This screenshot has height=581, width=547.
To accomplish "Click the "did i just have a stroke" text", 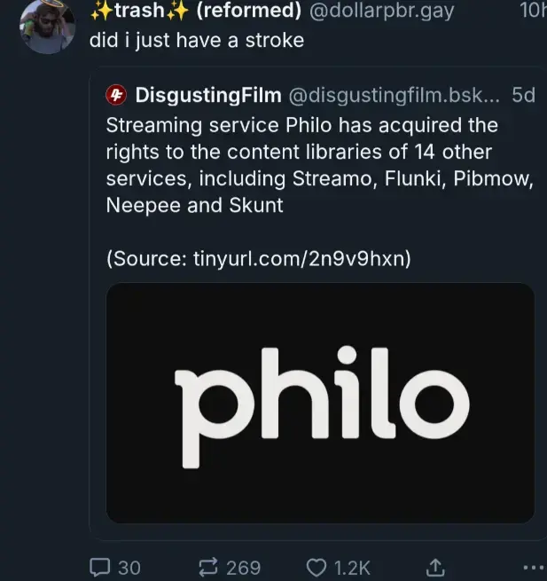I will (196, 41).
